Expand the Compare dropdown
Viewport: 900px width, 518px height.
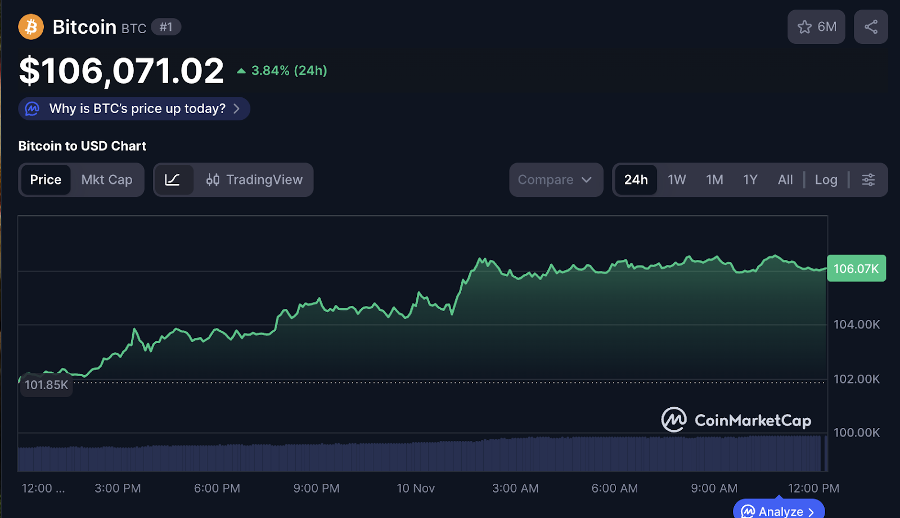point(555,180)
